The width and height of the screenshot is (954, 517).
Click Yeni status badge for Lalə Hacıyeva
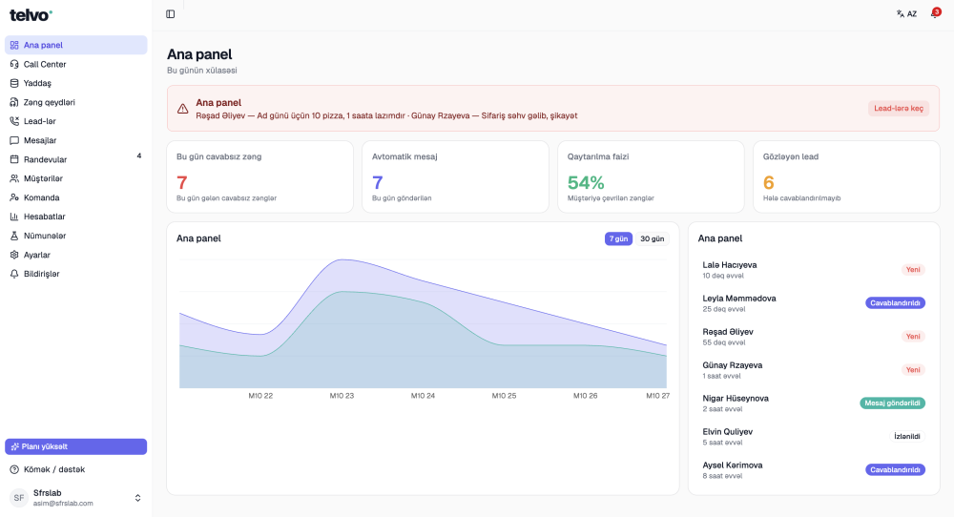pyautogui.click(x=913, y=269)
